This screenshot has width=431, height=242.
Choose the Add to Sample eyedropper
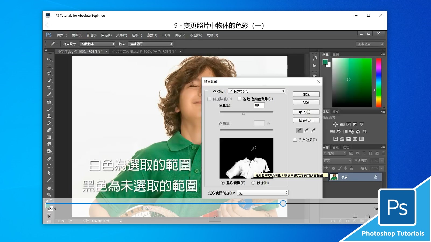306,130
